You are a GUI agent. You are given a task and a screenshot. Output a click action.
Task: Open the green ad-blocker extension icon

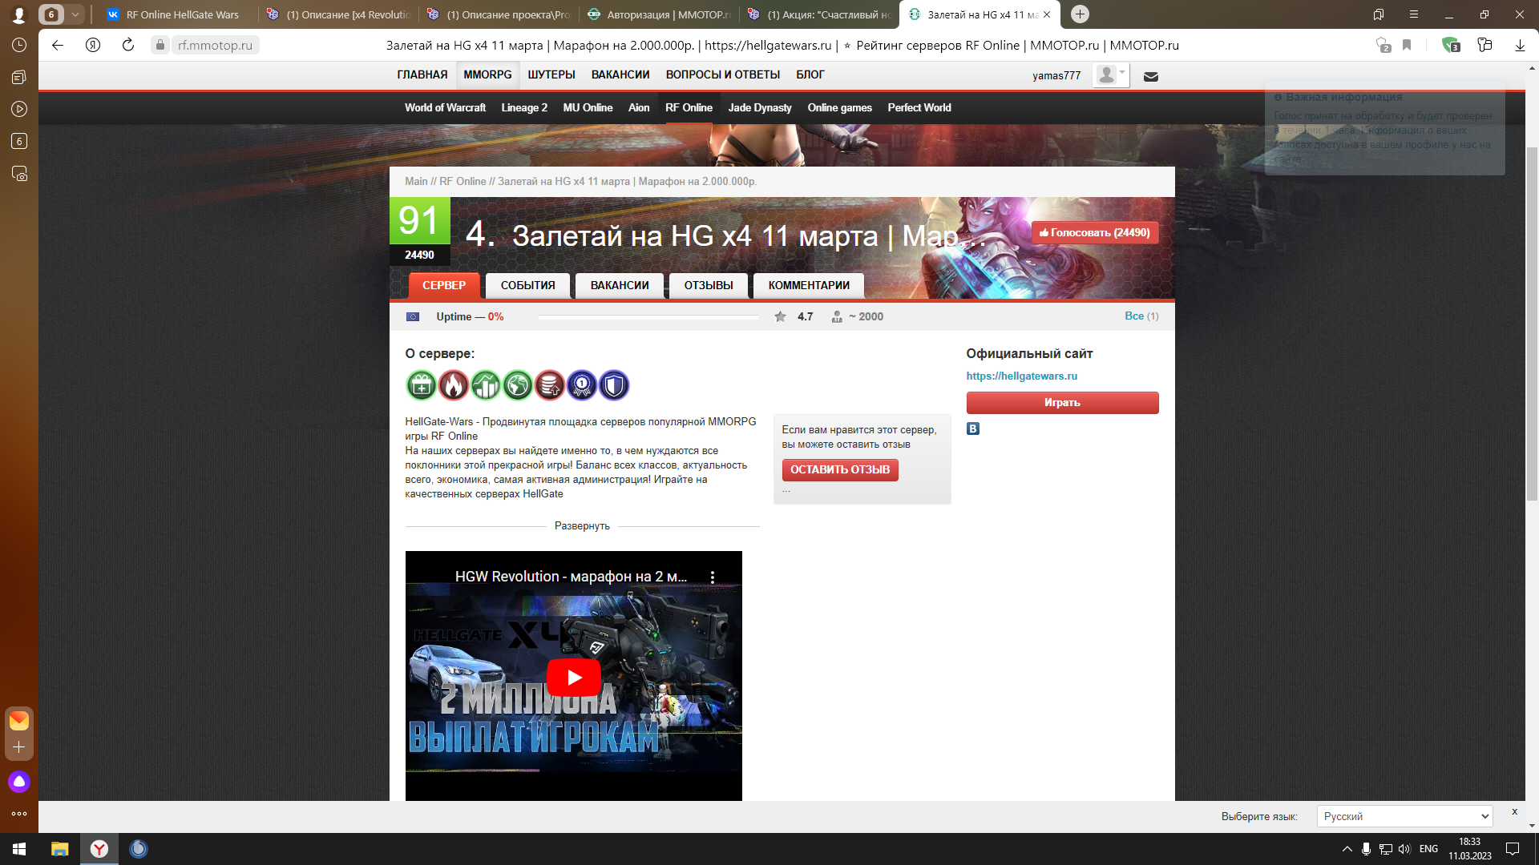click(x=1450, y=45)
